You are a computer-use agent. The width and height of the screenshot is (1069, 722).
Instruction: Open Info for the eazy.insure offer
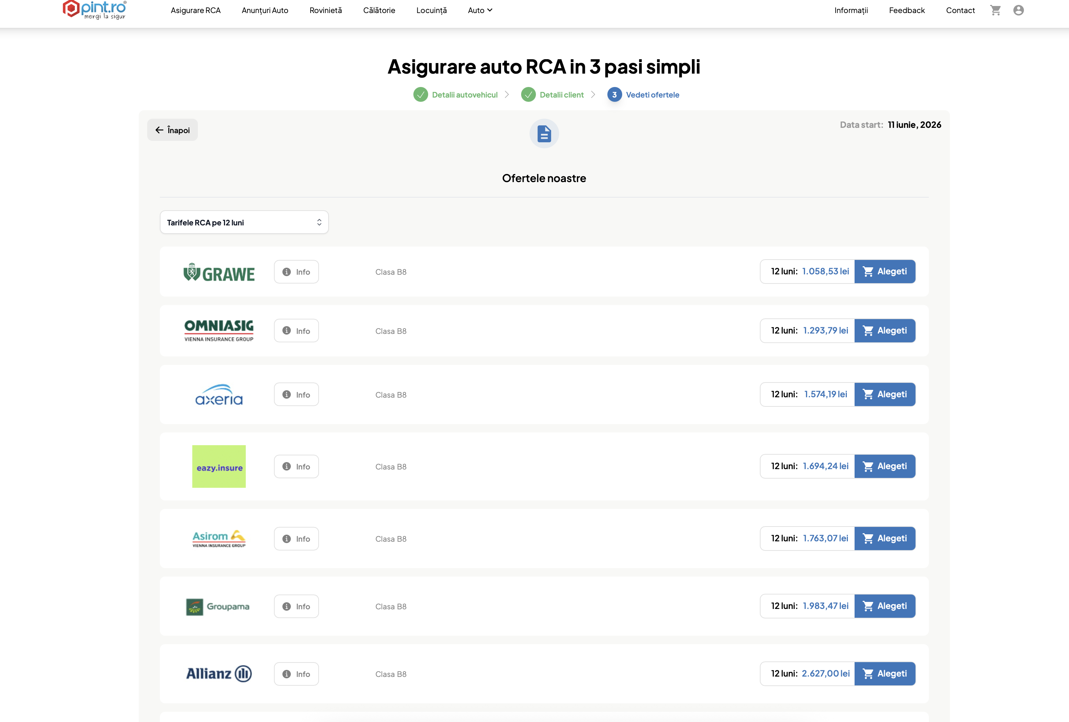pyautogui.click(x=296, y=466)
